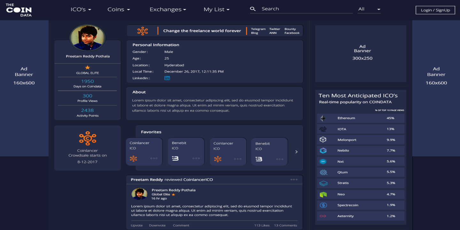Screen dimensions: 460x230
Task: Expand the All search filter dropdown
Action: (x=369, y=9)
